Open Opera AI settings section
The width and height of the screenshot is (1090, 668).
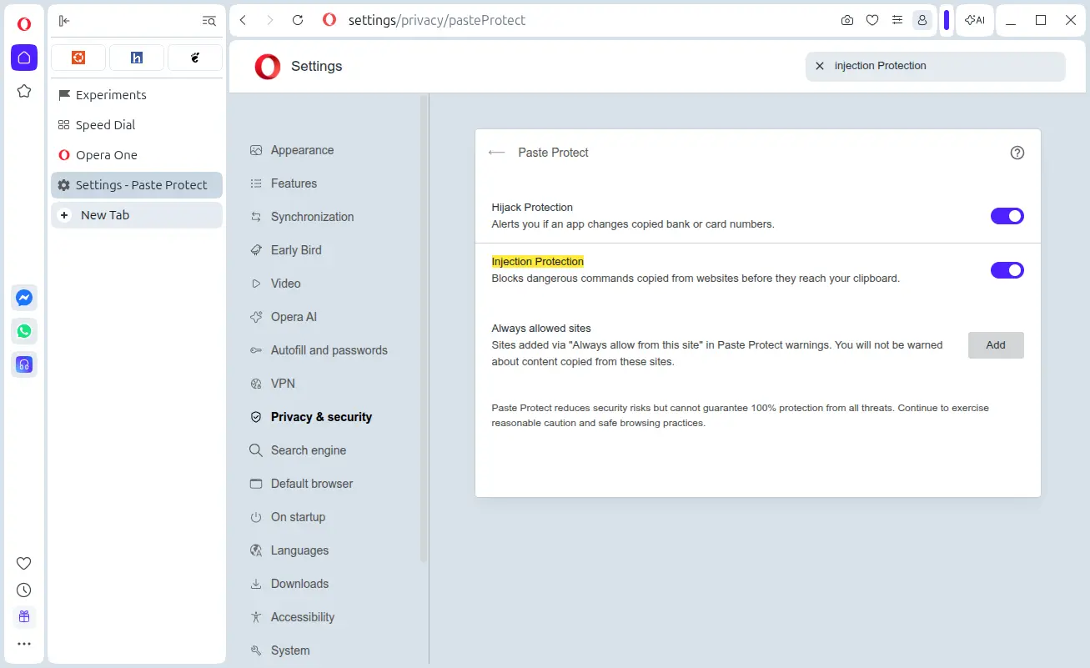click(x=284, y=317)
